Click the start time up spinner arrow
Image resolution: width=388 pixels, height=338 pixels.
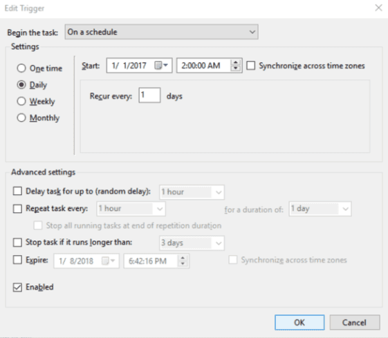(x=236, y=63)
